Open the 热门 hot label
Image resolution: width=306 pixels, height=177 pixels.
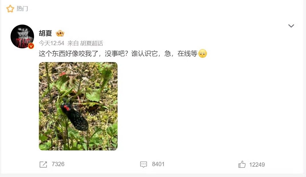[x=22, y=9]
